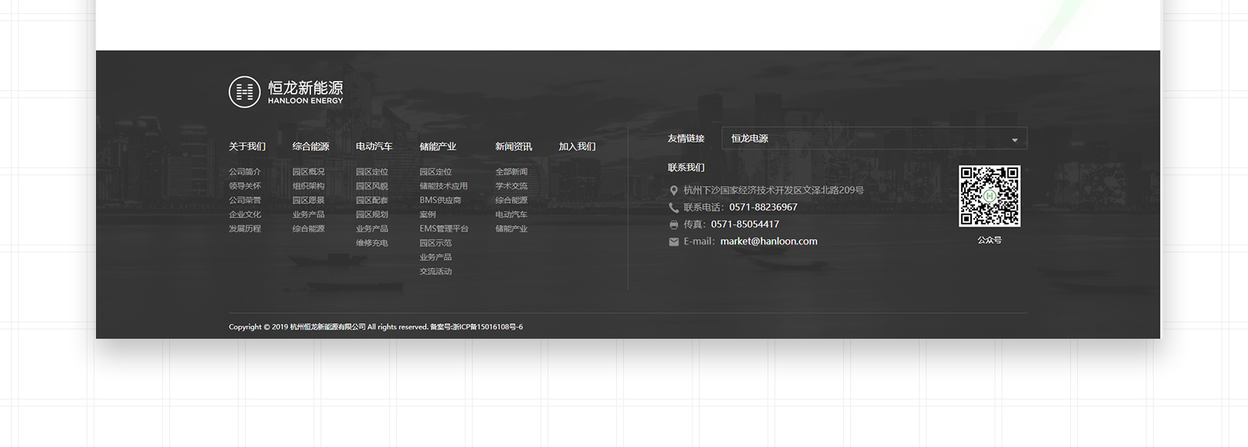Open the EMS管理平台 link
This screenshot has height=447, width=1248.
click(444, 229)
